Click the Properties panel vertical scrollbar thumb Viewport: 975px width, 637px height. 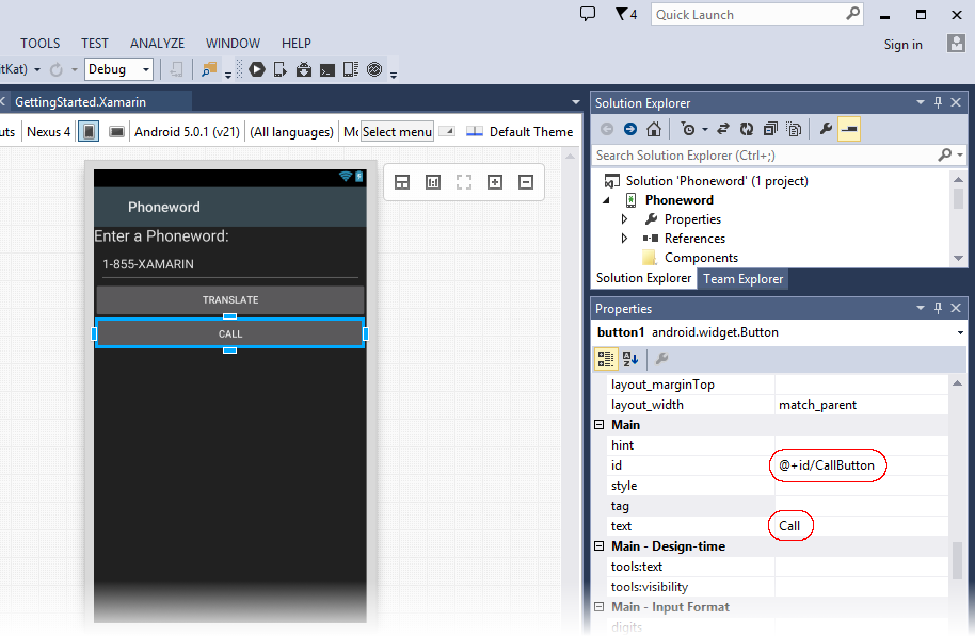(957, 560)
